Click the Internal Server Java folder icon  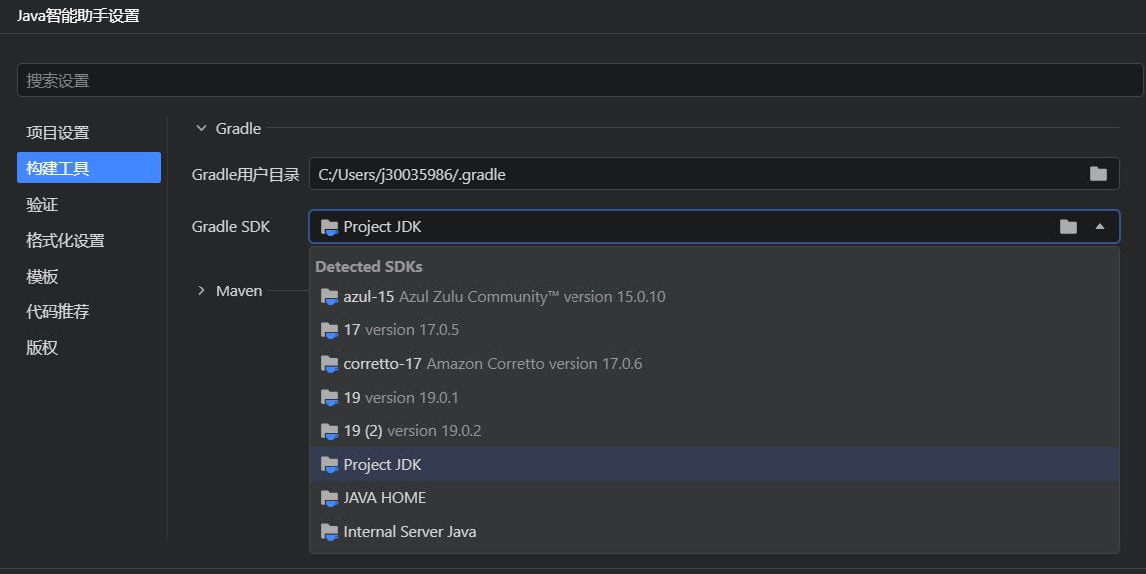click(x=329, y=532)
